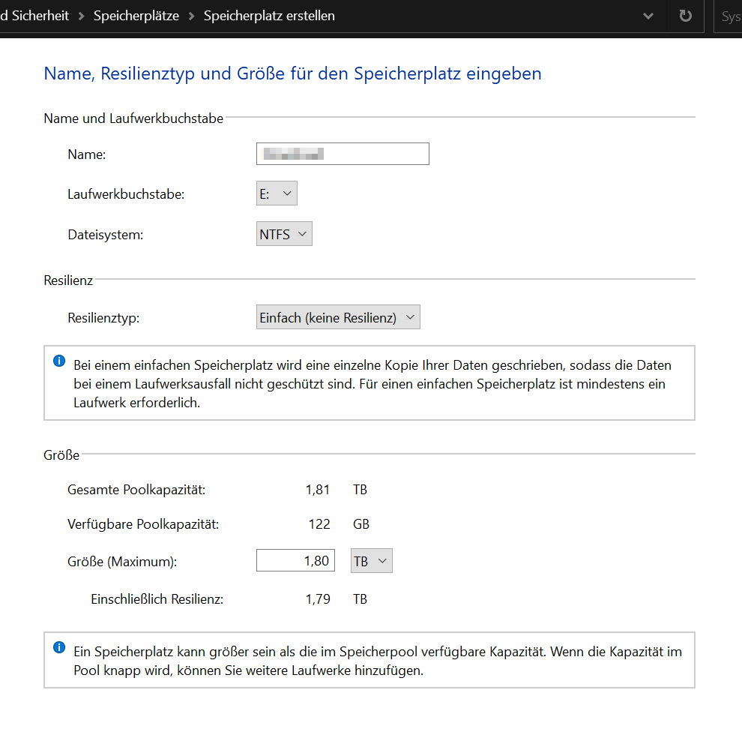742x744 pixels.
Task: Click the 'Laufwerkbuchstabe:' label
Action: [x=126, y=194]
